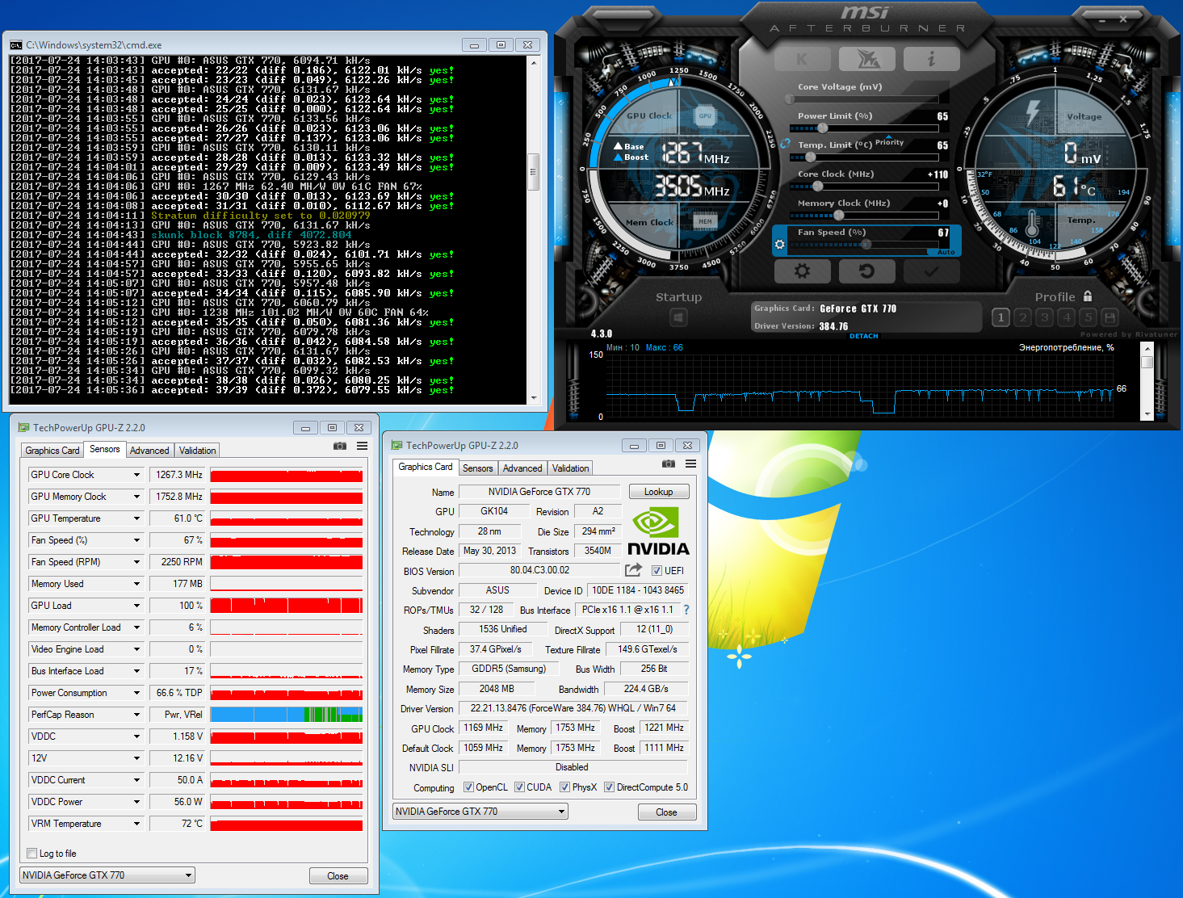Open the Afterburner information (i) button
This screenshot has height=898, width=1183.
click(x=931, y=59)
